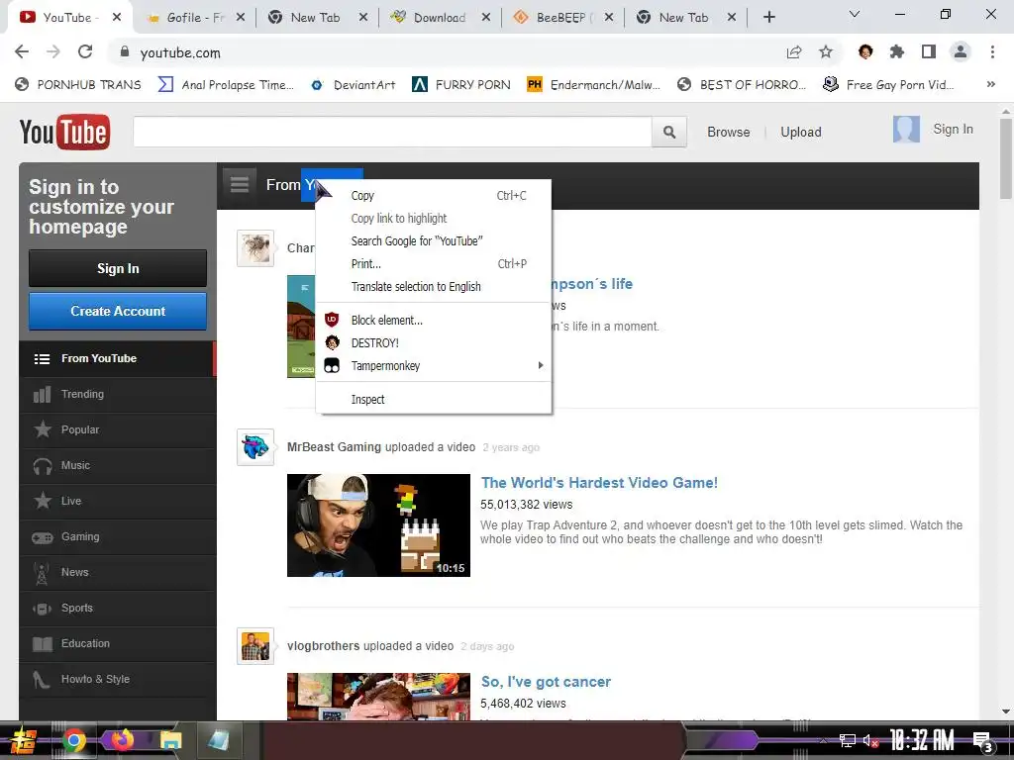
Task: Click Sign In link at top right
Action: (953, 130)
